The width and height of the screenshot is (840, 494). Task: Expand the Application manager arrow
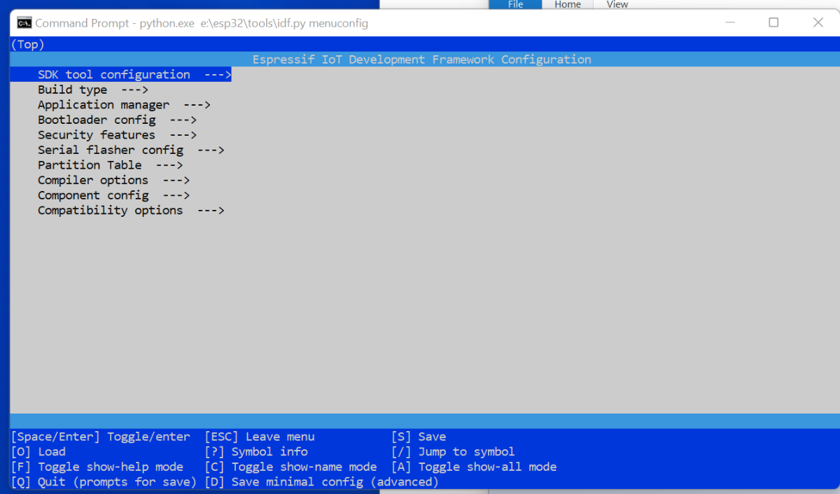(x=197, y=105)
